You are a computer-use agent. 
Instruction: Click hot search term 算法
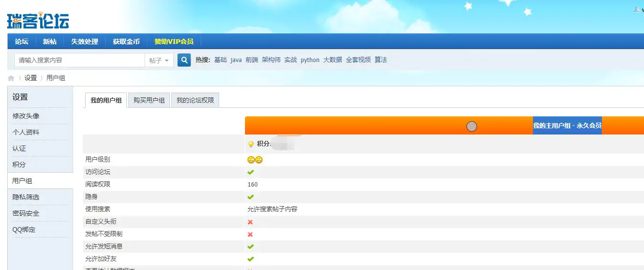pos(381,60)
